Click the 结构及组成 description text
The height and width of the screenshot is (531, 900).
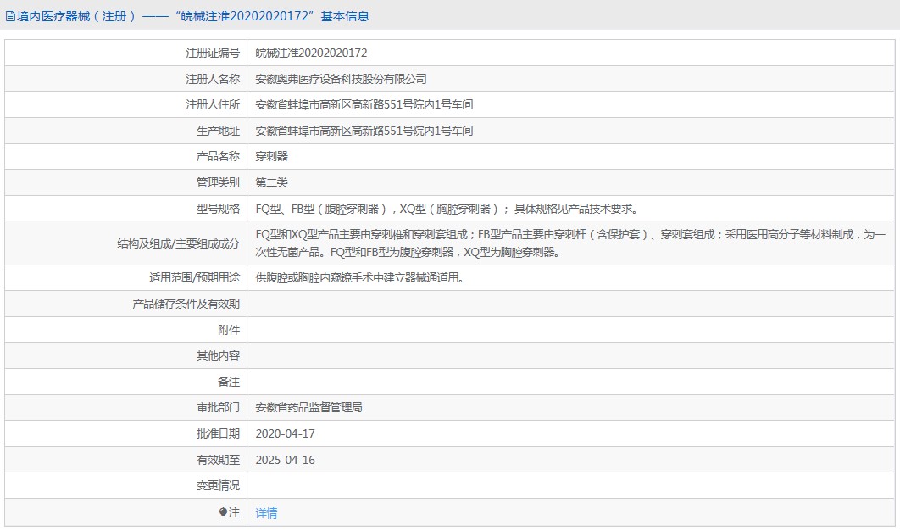coord(569,243)
